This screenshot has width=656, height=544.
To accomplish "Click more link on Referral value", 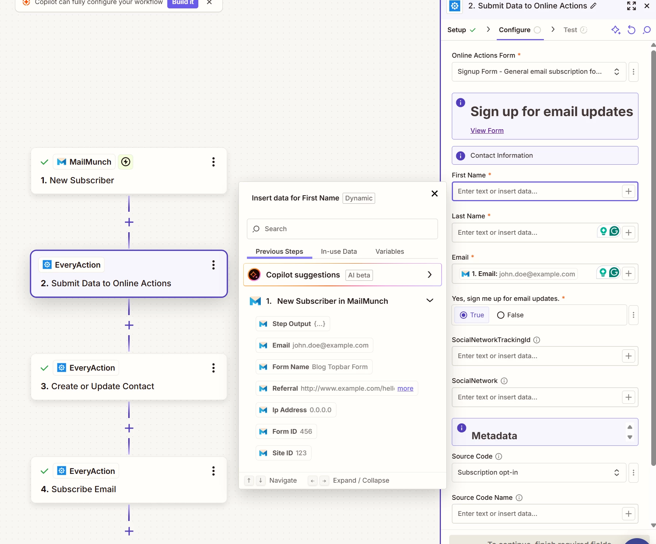I will [405, 388].
